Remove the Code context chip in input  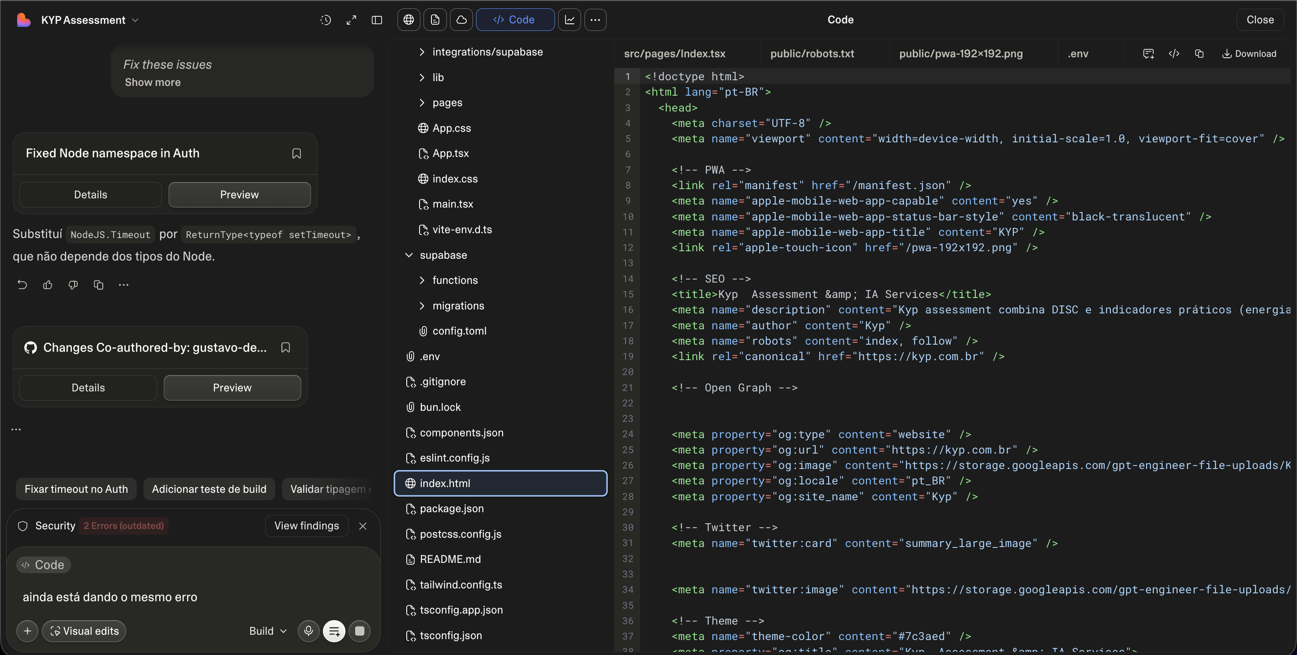click(x=44, y=565)
